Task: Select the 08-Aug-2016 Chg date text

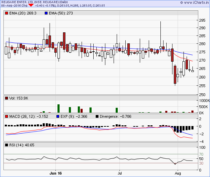Action: 14,6
